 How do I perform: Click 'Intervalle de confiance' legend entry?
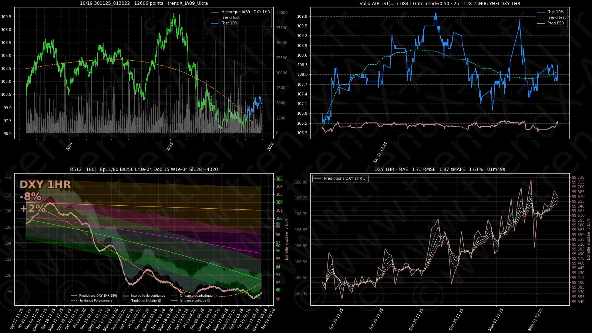tap(148, 296)
